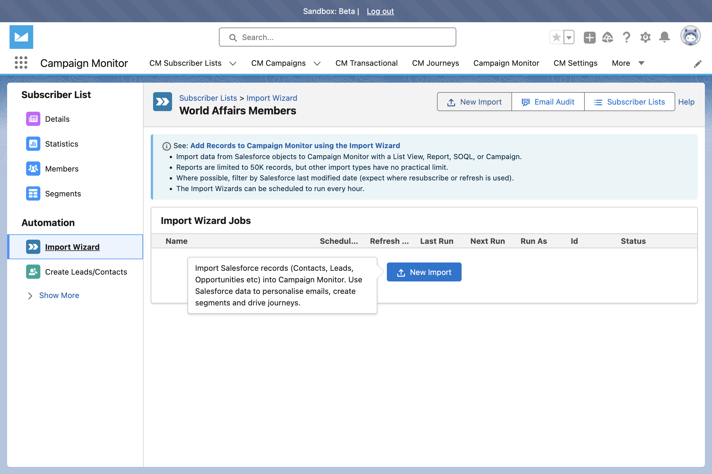Open the CM Journeys tab
Image resolution: width=712 pixels, height=474 pixels.
(435, 63)
